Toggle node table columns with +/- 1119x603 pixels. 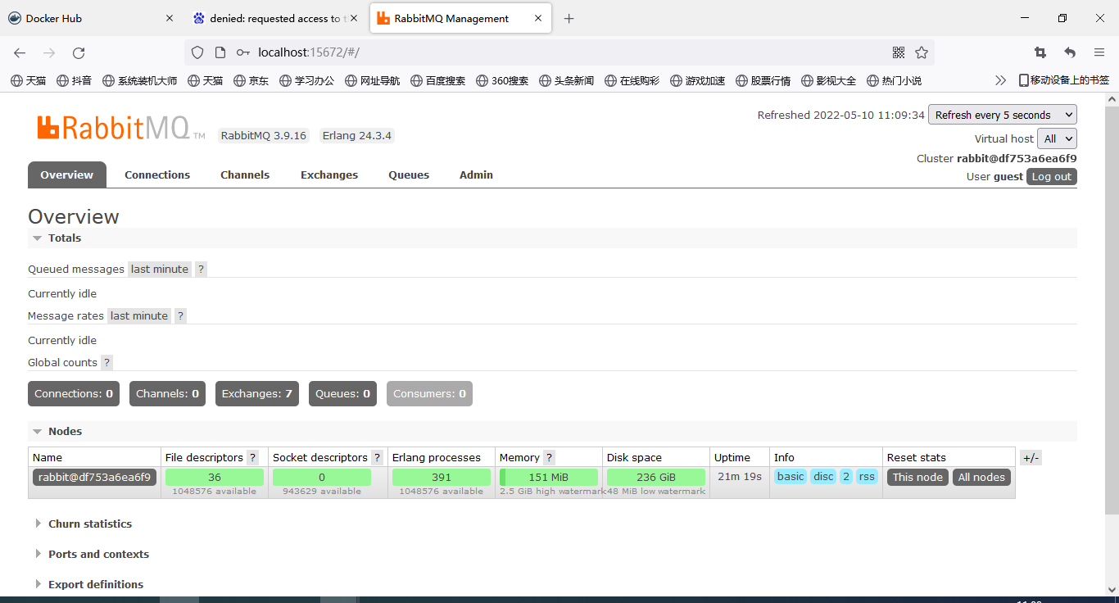point(1031,458)
